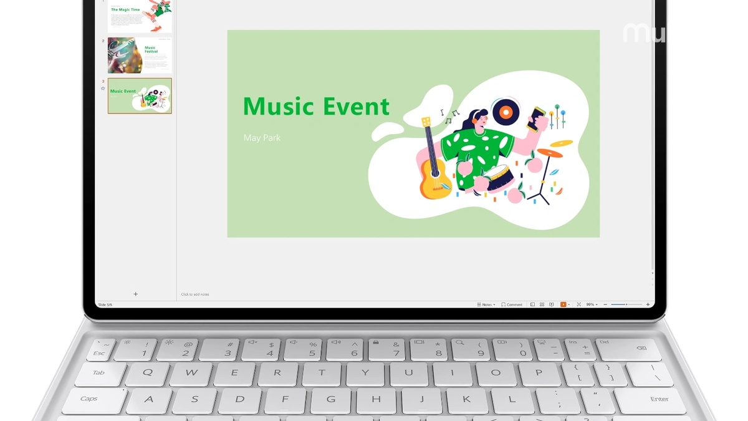Open the zoom percentage dropdown
Viewport: 748px width, 421px height.
(x=592, y=304)
